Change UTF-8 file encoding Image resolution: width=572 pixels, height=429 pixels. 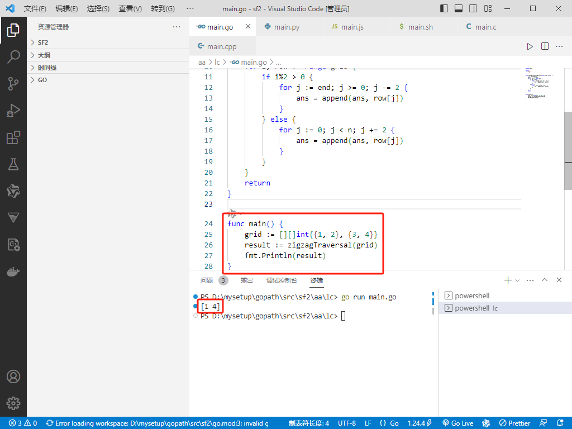[x=347, y=423]
